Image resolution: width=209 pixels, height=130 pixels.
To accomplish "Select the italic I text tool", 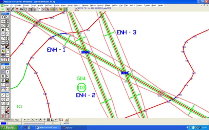I will coord(7,72).
